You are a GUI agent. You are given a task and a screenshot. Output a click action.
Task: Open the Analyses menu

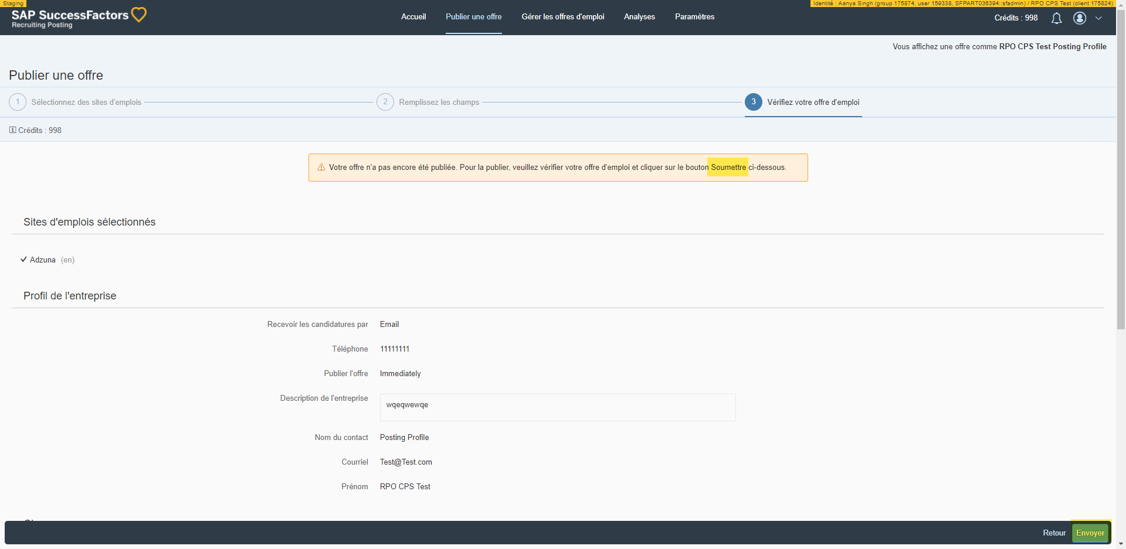[639, 17]
